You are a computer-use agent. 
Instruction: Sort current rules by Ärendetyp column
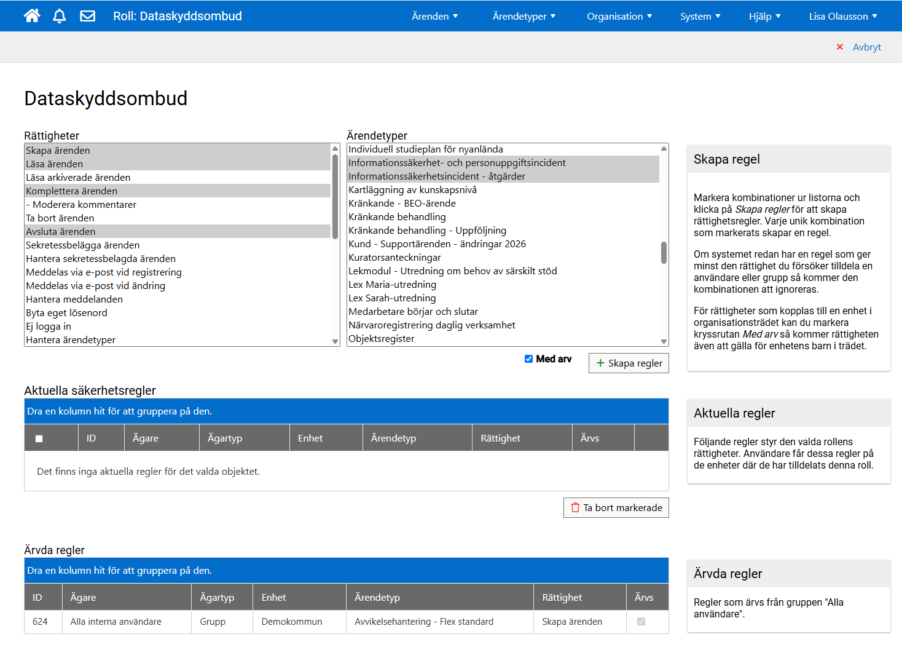394,438
